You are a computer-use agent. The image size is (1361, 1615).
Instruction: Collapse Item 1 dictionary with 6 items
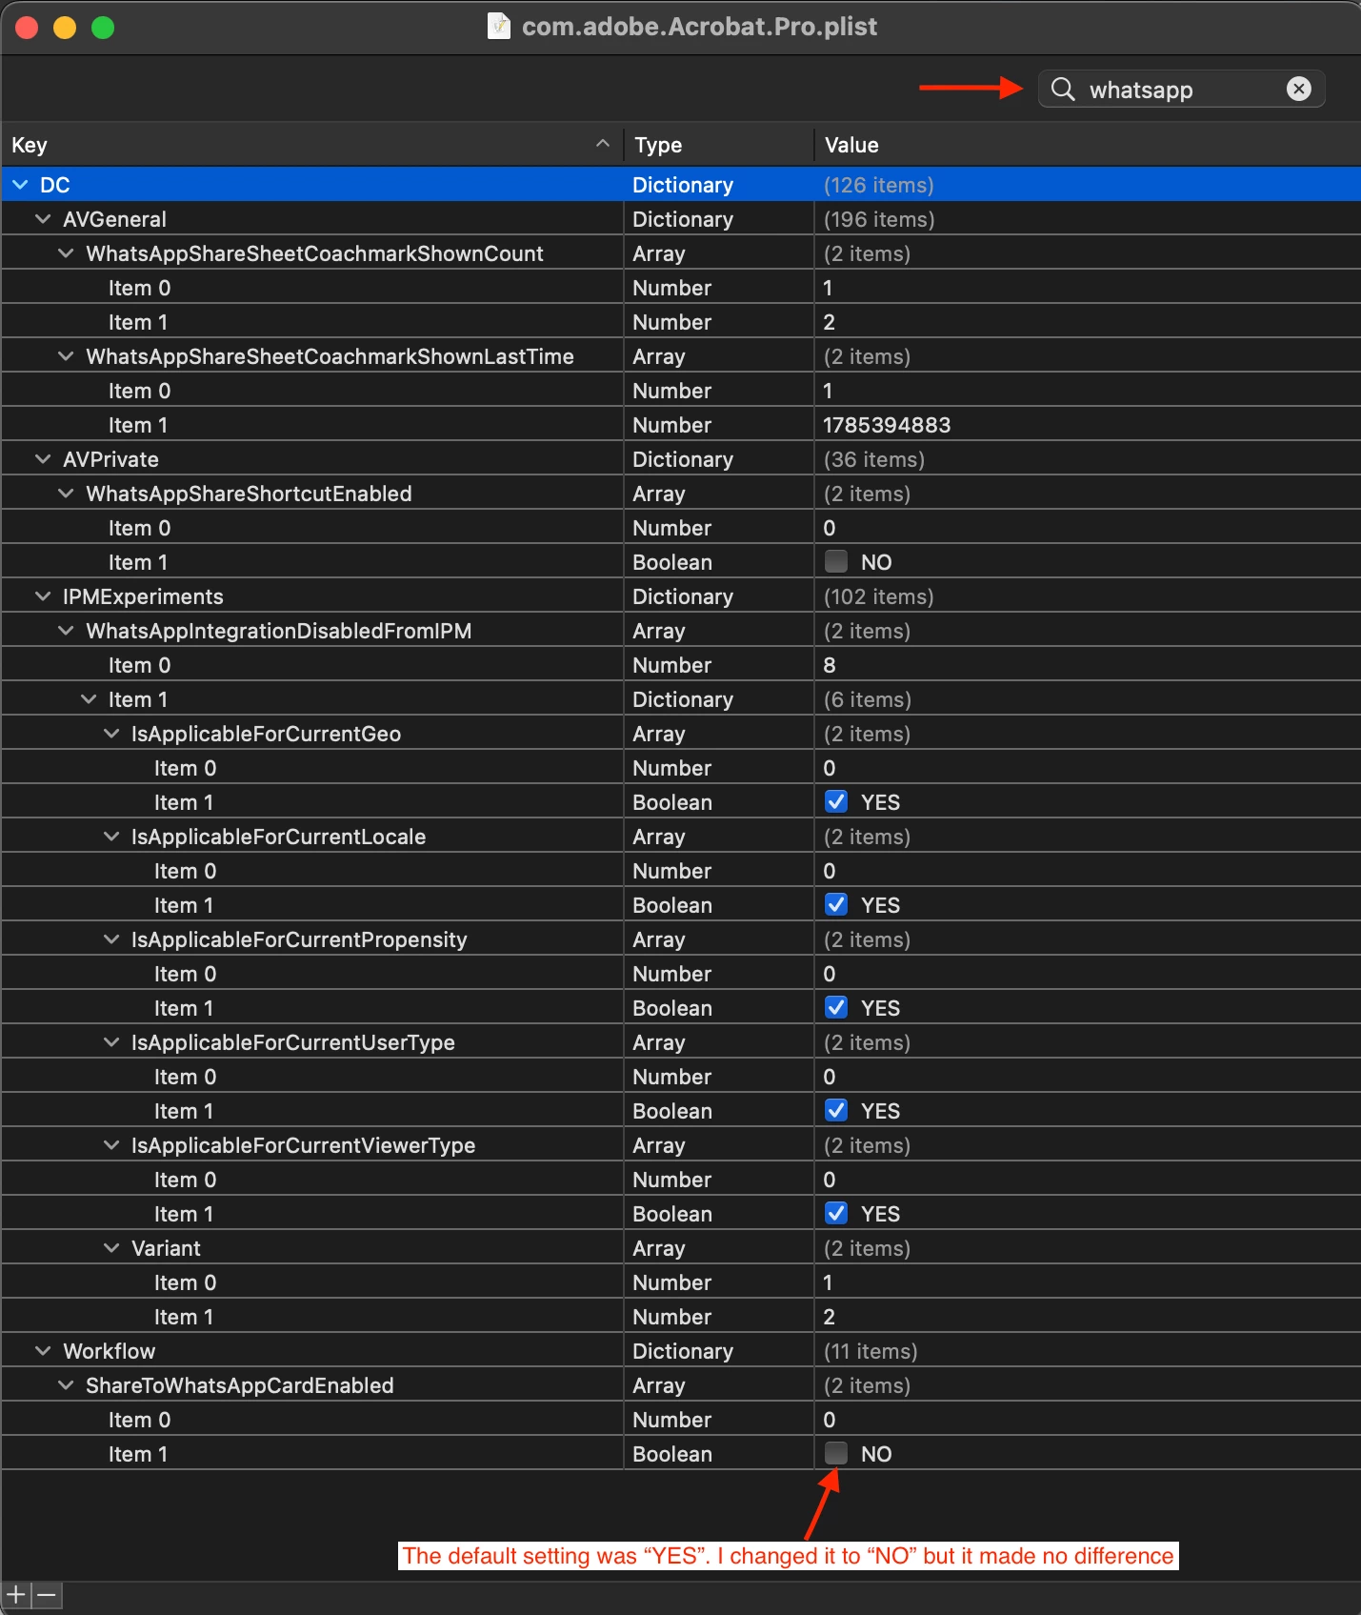[89, 699]
